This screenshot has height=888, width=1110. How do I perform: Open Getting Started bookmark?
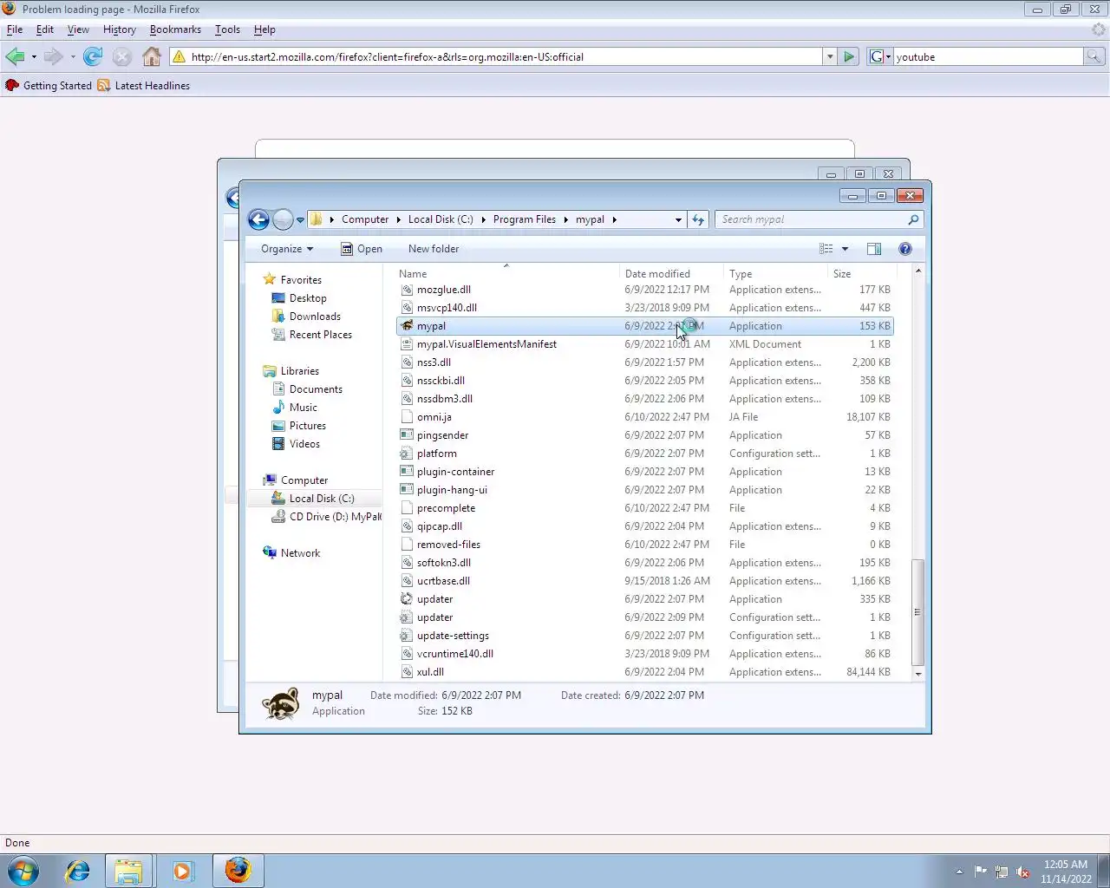(49, 86)
